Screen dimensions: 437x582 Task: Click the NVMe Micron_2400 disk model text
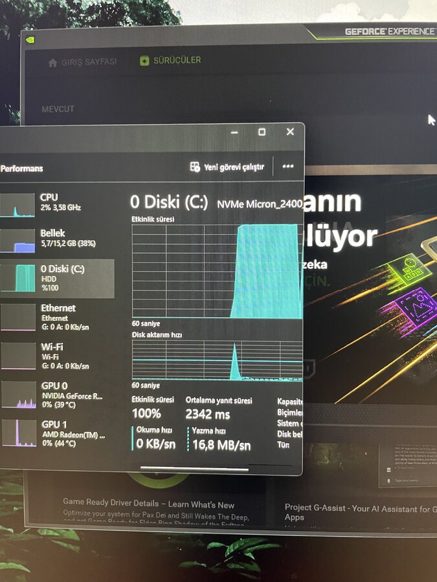(x=260, y=204)
